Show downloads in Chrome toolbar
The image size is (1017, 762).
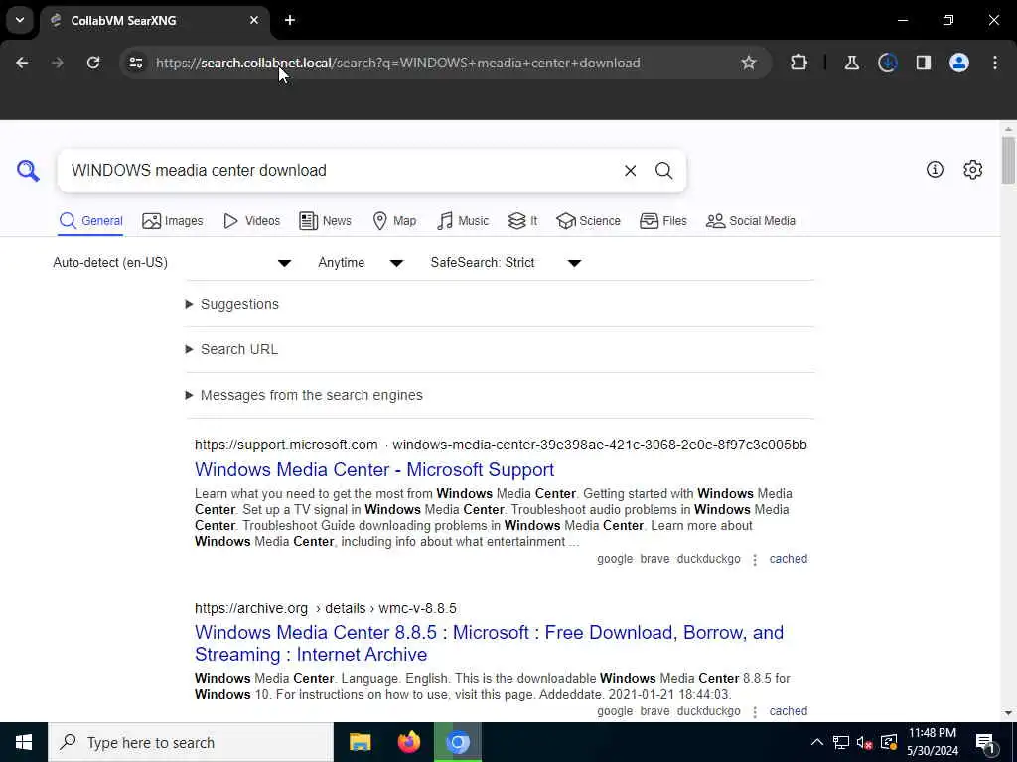tap(887, 63)
